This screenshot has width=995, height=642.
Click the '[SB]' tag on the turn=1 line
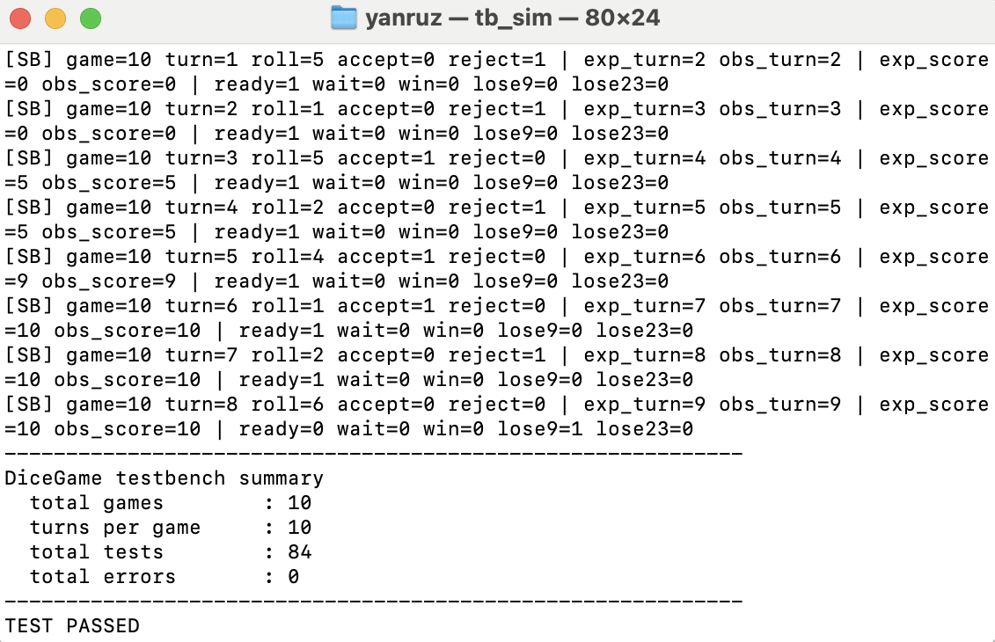pos(29,60)
